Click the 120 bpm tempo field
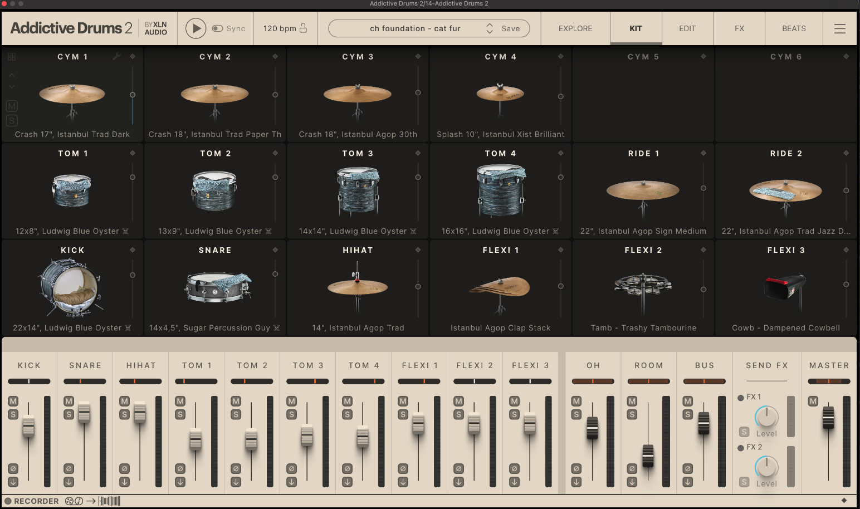 click(x=280, y=28)
